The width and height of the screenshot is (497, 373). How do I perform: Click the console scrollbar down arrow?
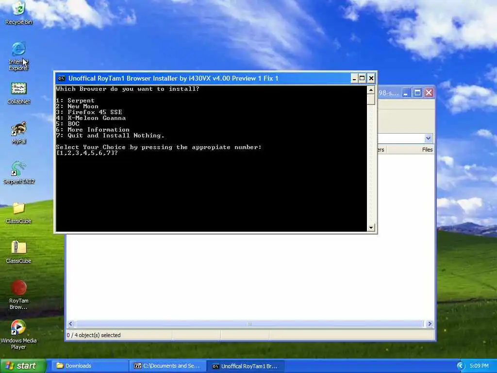(371, 228)
